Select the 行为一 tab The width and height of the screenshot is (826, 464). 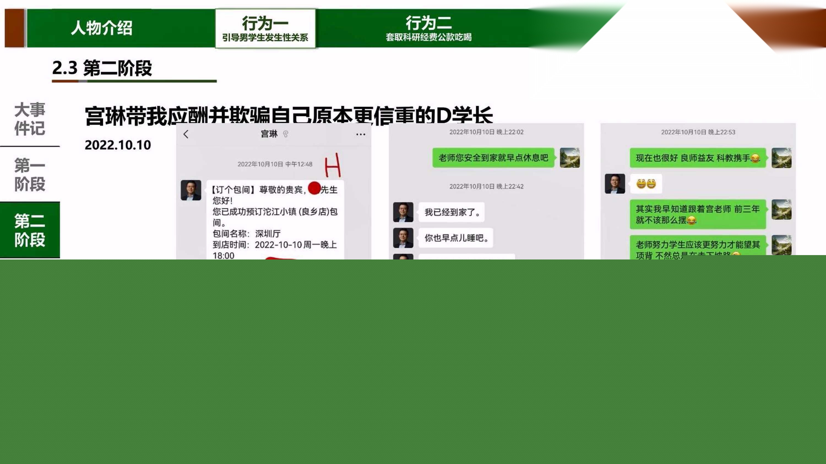(x=265, y=29)
